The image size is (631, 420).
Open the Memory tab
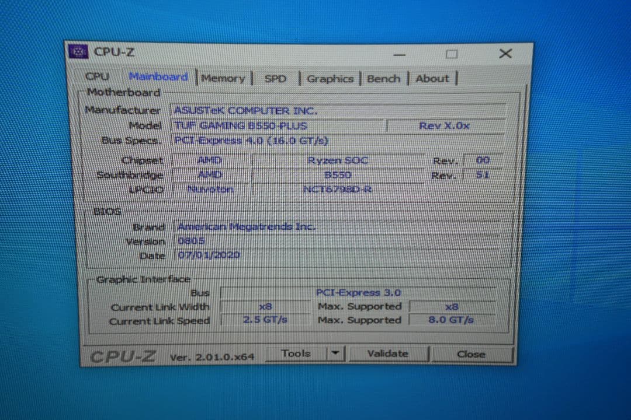(223, 78)
